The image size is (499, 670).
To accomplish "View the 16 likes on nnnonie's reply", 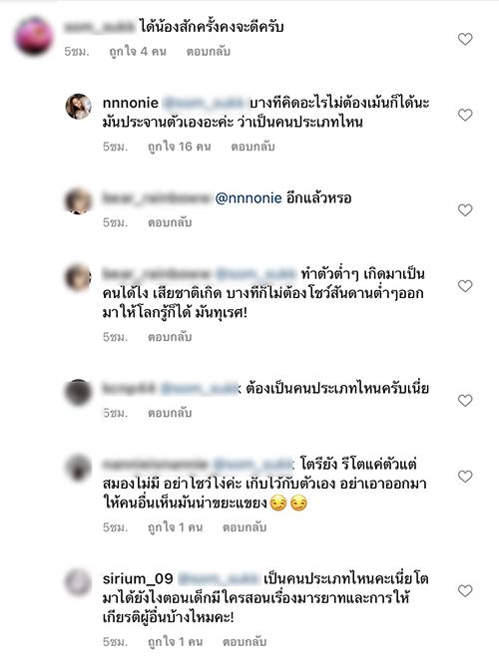I will click(x=180, y=147).
